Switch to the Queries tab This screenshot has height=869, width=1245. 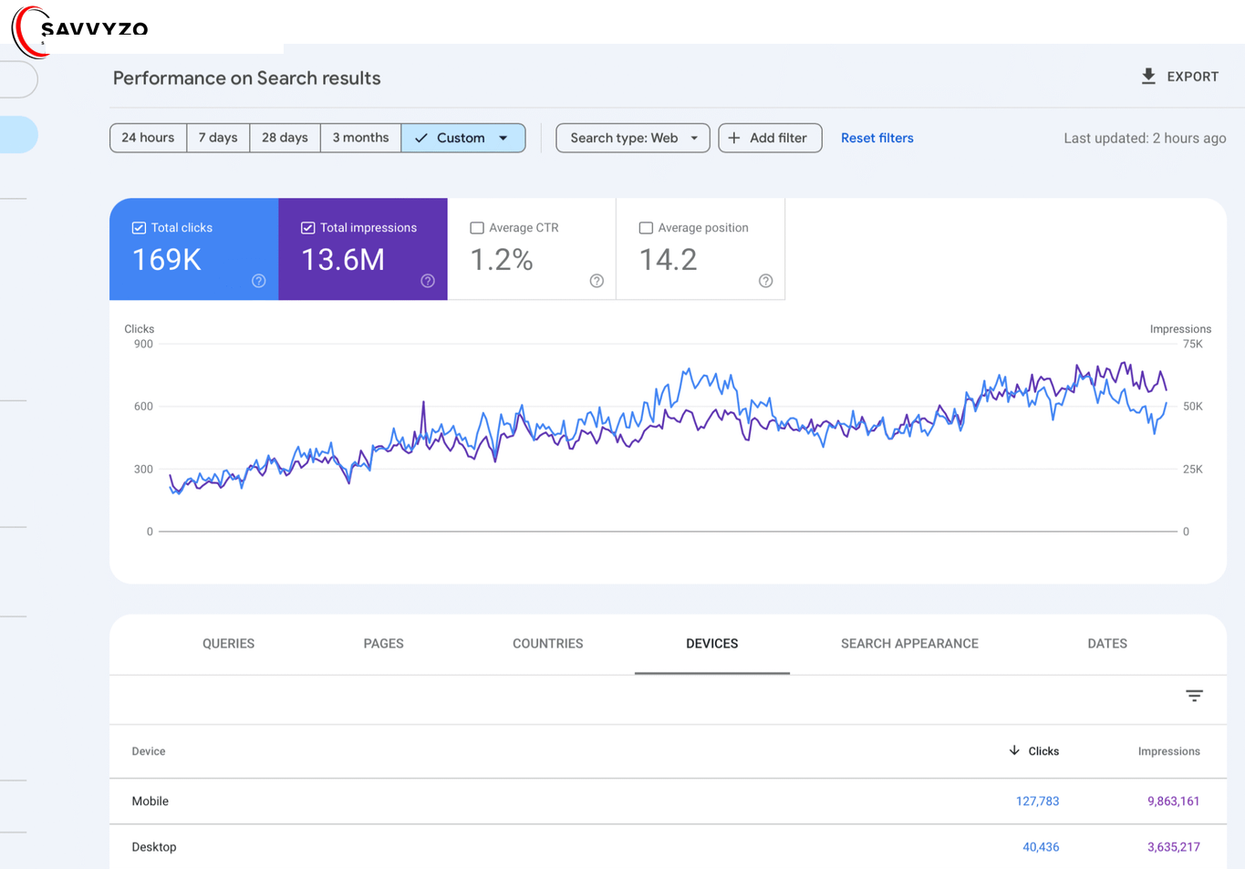228,644
